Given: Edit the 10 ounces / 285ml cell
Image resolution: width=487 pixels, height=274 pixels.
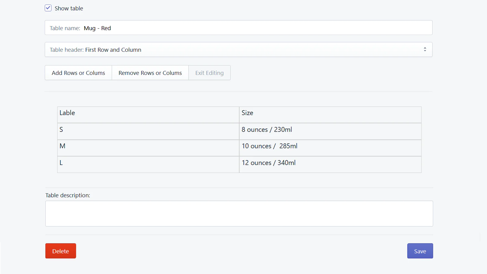Looking at the screenshot, I should coord(330,148).
